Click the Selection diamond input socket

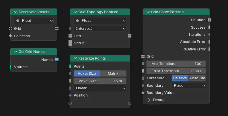(x=11, y=36)
